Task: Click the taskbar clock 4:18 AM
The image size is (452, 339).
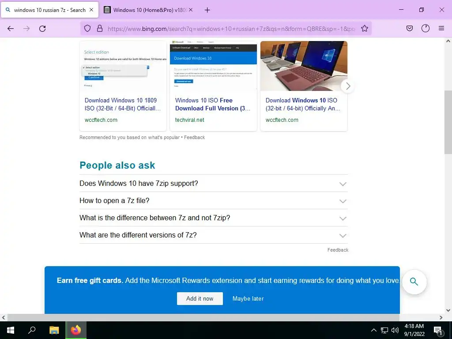Action: [414, 330]
